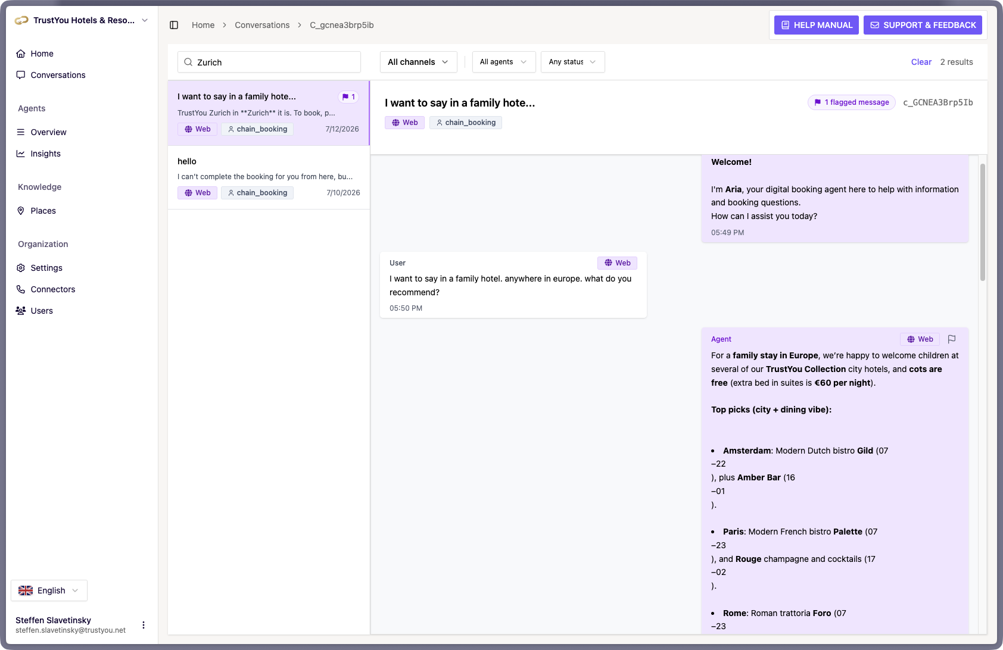The height and width of the screenshot is (650, 1003).
Task: Click the 1 flagged message badge
Action: click(852, 102)
